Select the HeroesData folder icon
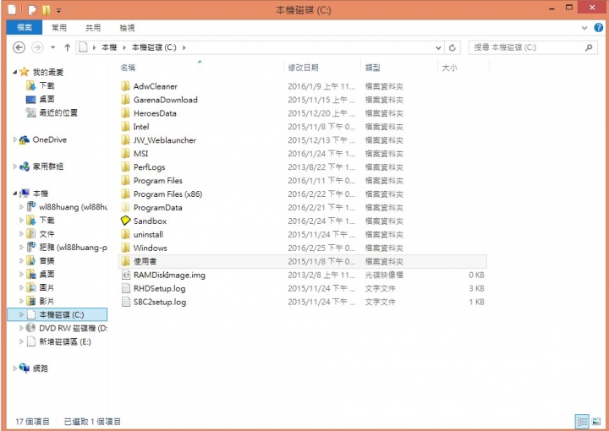Screen dimensions: 609x431 (x=125, y=113)
